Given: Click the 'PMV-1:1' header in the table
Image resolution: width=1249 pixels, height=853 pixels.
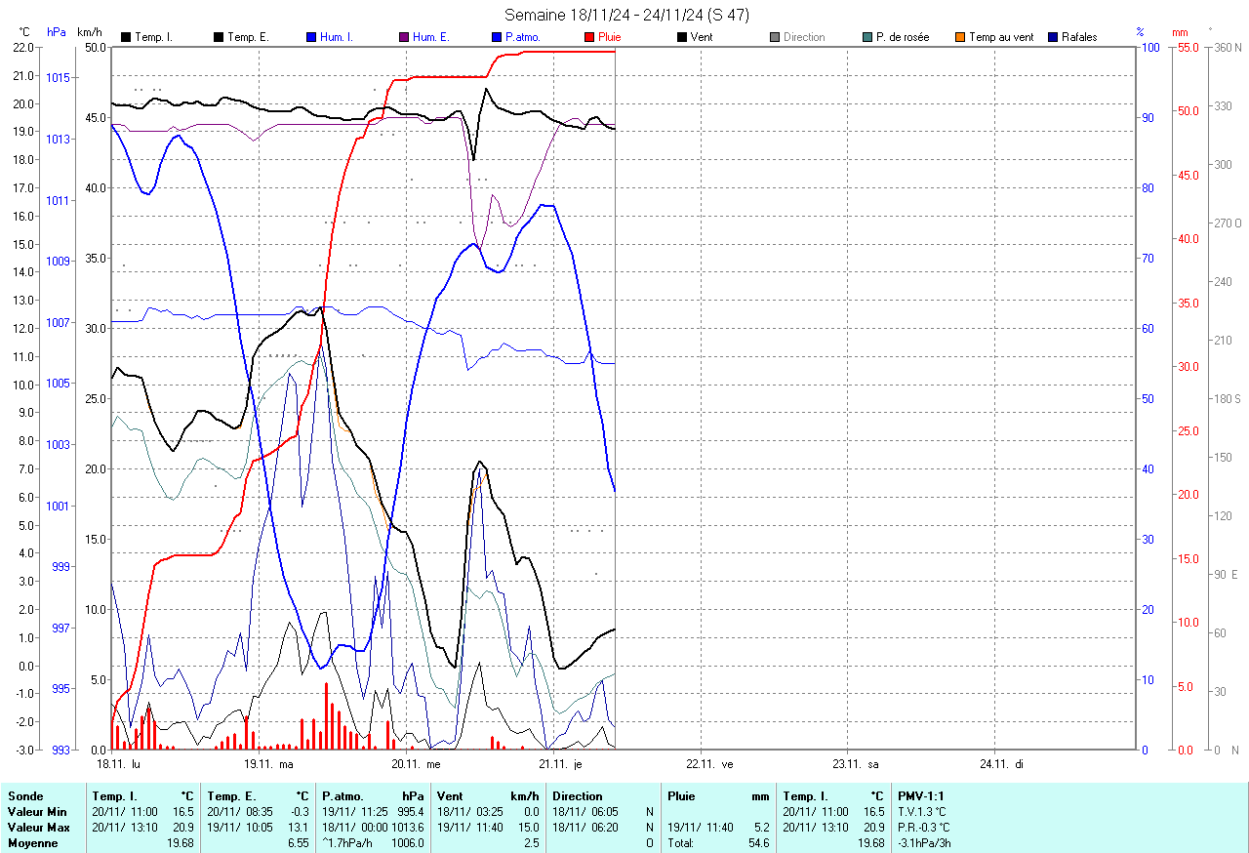Looking at the screenshot, I should tap(920, 796).
